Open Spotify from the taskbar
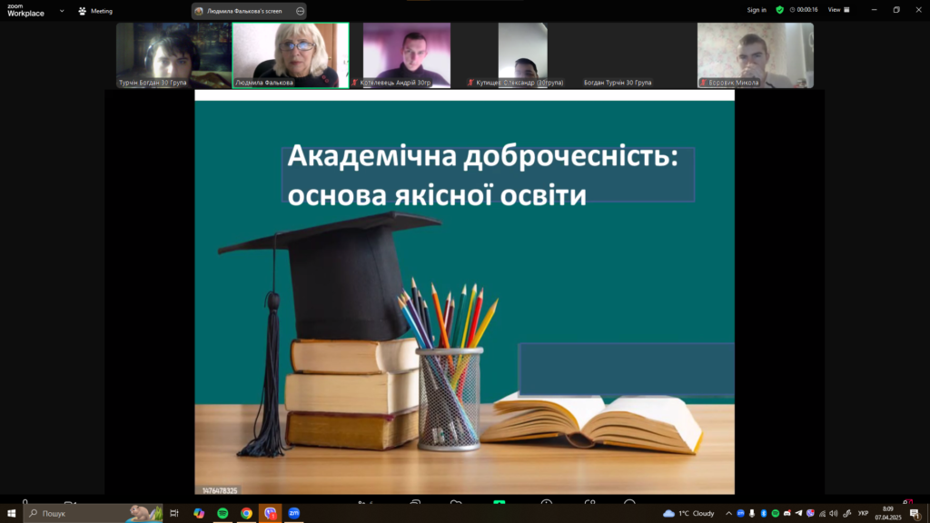The image size is (930, 523). point(223,513)
